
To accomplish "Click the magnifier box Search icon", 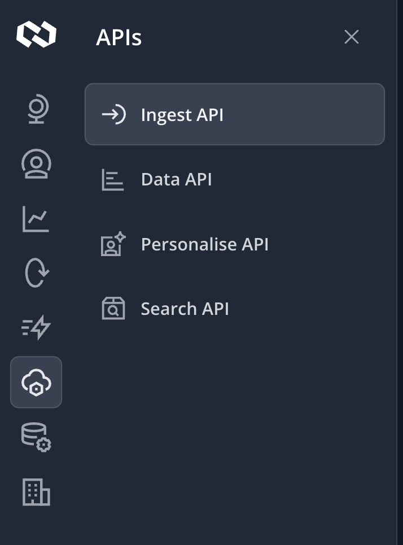I will tap(113, 309).
